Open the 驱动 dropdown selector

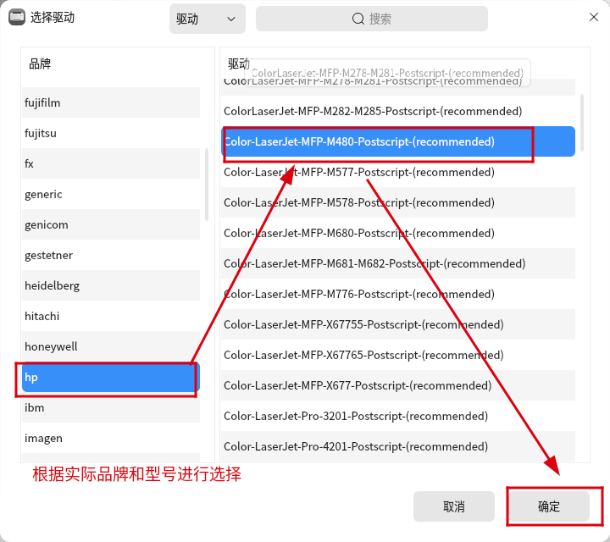tap(207, 19)
